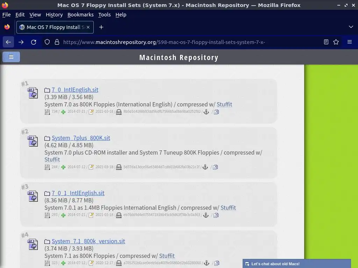Download System_7.1_800k_version.sit link
The image size is (358, 268).
pyautogui.click(x=88, y=241)
